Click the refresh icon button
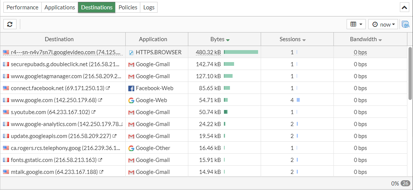The width and height of the screenshot is (413, 190). [x=10, y=24]
